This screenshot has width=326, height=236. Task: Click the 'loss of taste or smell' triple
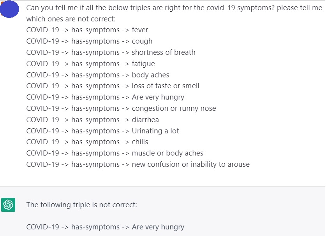tap(113, 86)
